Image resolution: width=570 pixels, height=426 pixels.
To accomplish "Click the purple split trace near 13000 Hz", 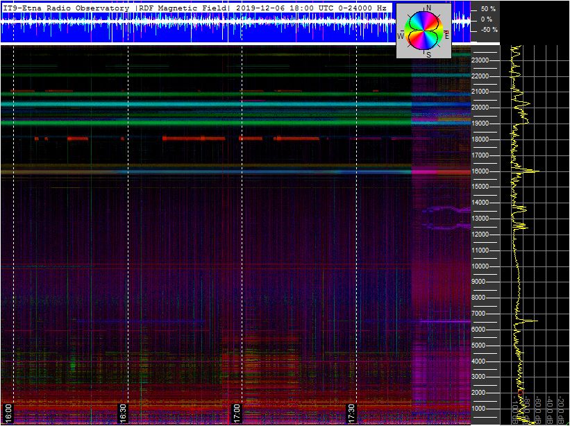I will pos(446,218).
